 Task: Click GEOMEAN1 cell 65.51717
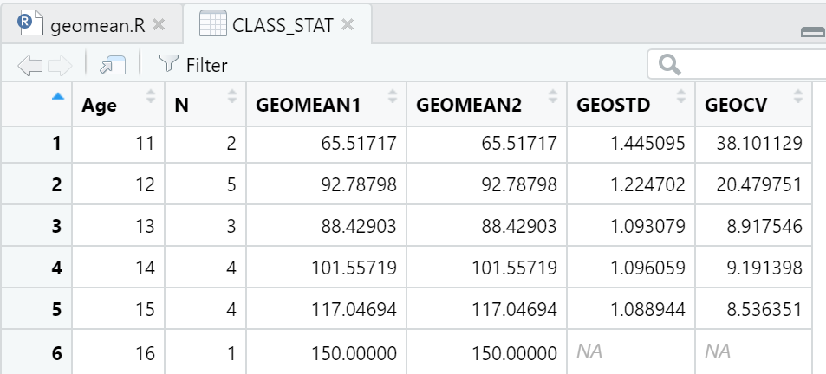tap(326, 143)
